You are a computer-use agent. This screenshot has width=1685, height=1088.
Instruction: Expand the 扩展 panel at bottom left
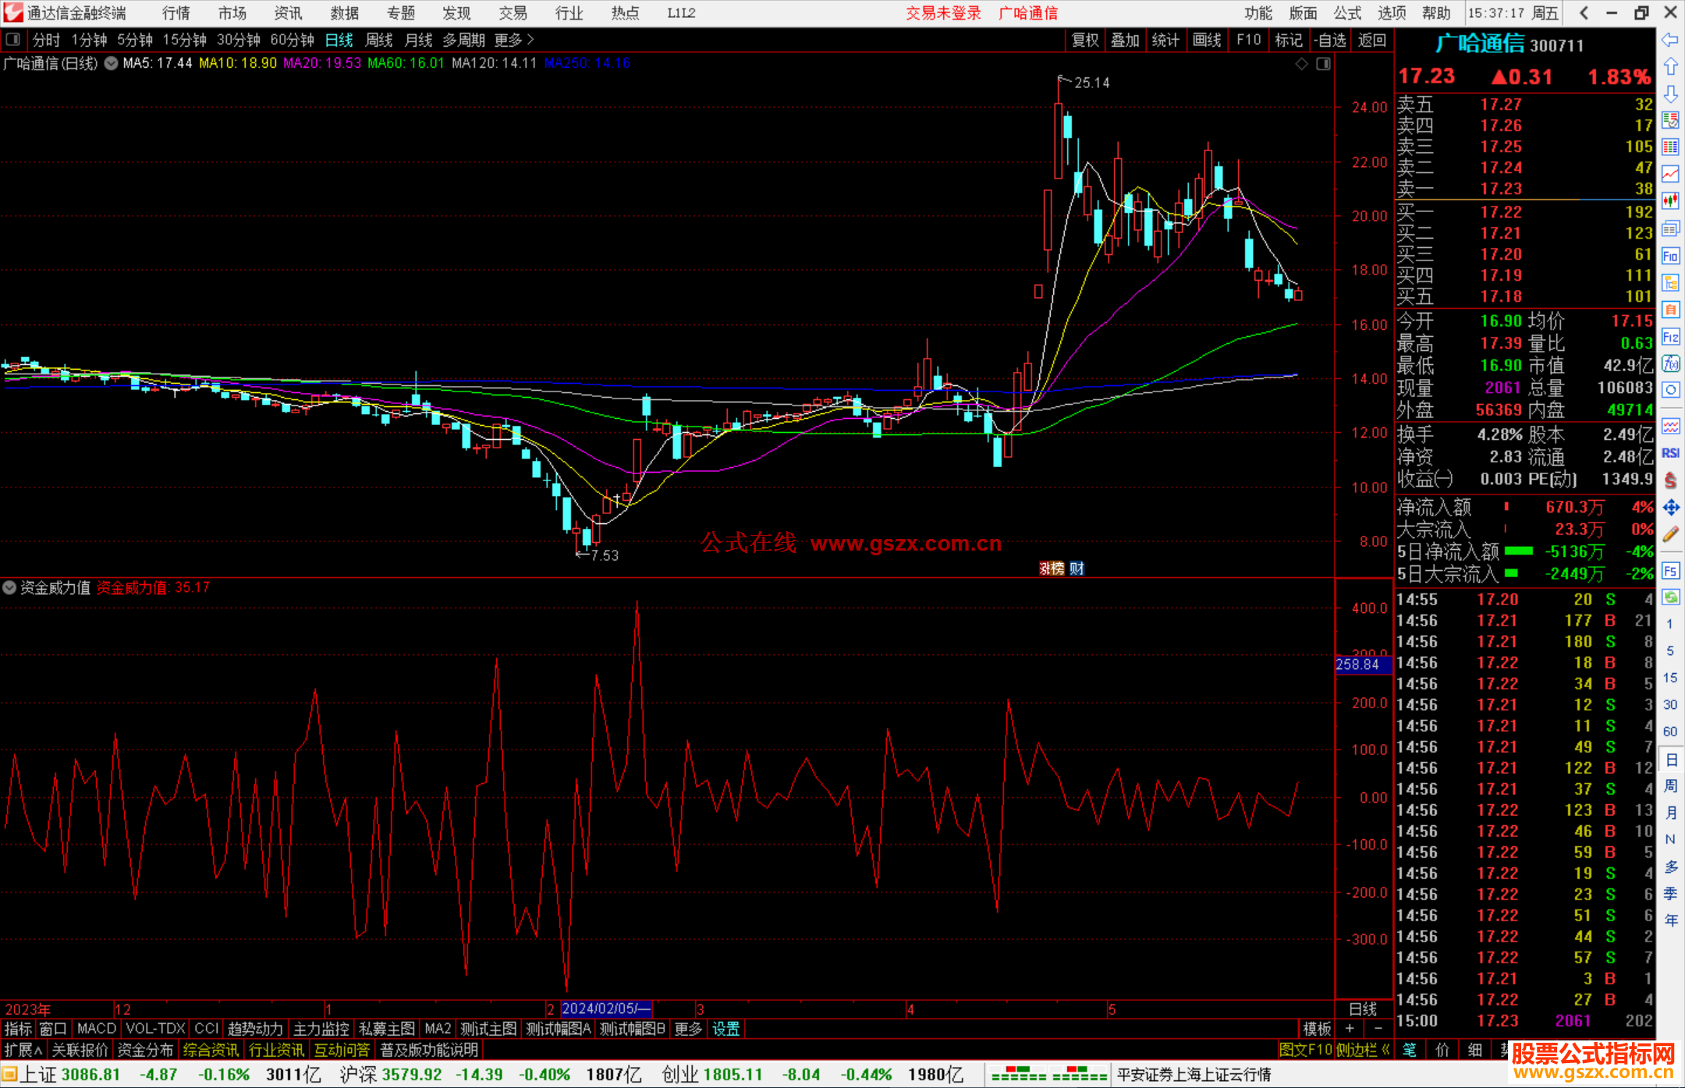point(23,1050)
